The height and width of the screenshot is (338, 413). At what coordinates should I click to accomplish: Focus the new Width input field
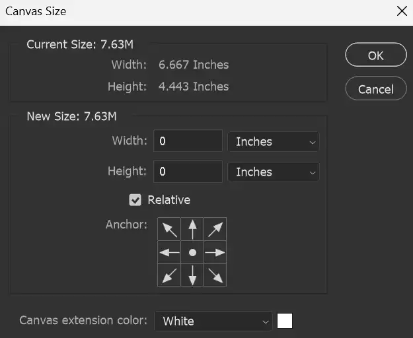tap(188, 141)
